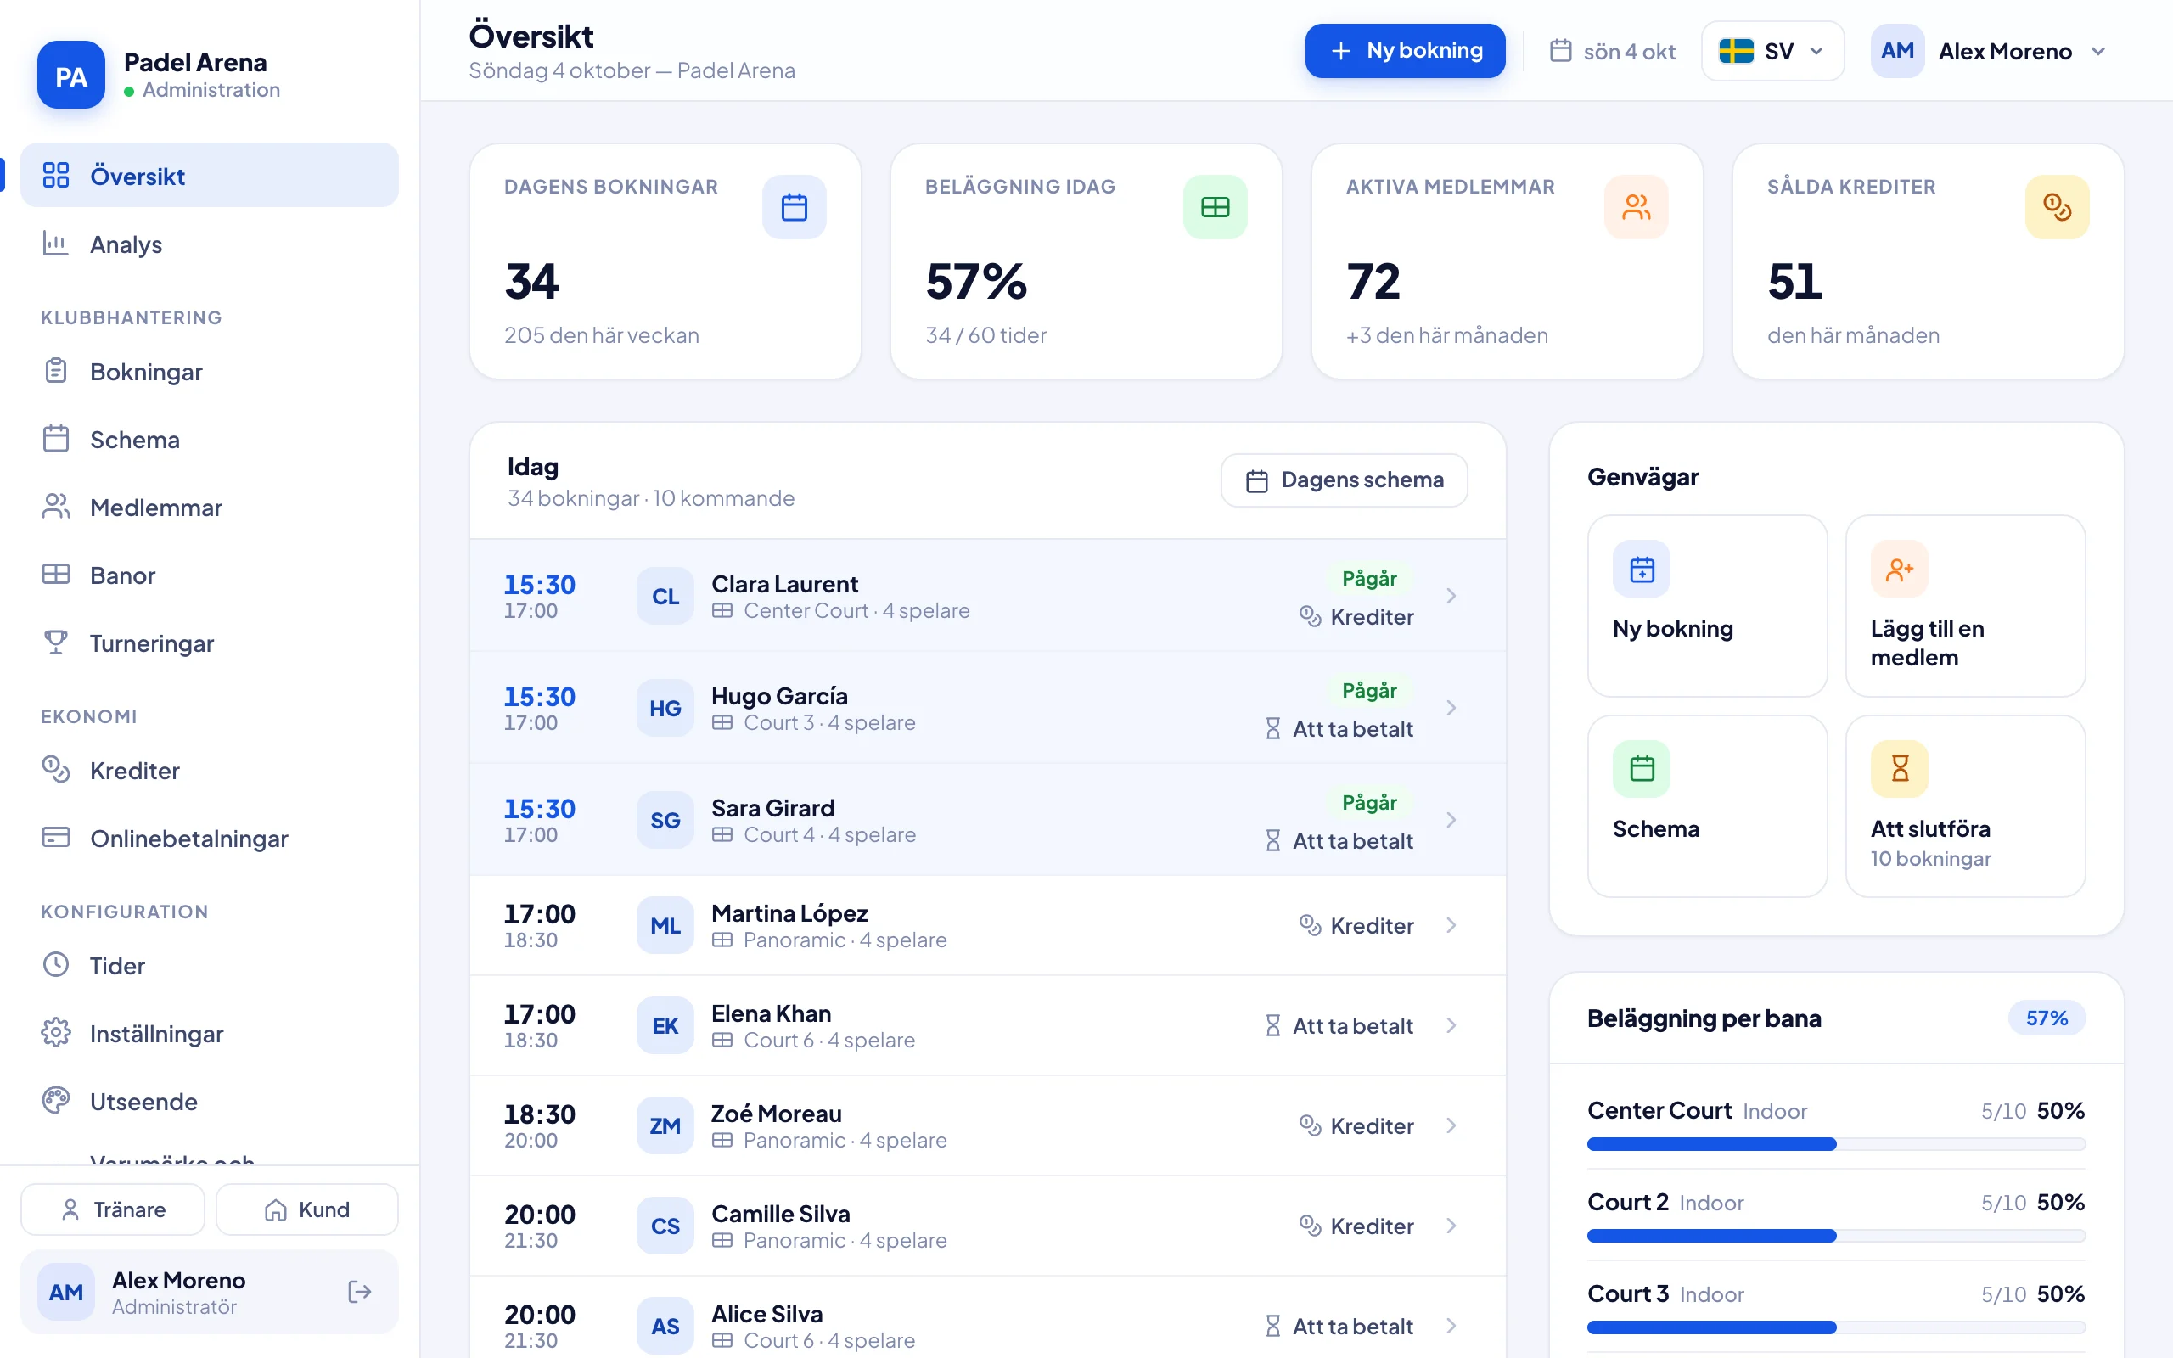Click the members icon in Aktiva medlemmar card
Image resolution: width=2173 pixels, height=1358 pixels.
(x=1636, y=207)
